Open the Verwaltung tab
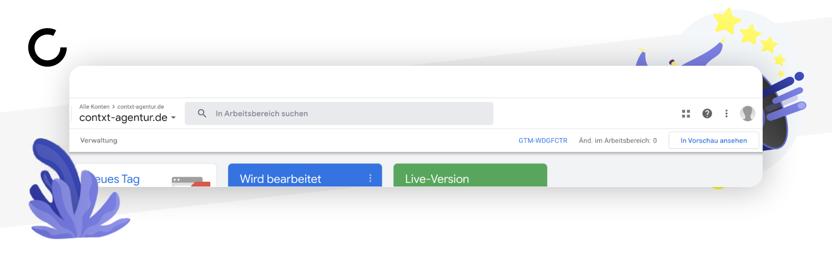 (99, 140)
